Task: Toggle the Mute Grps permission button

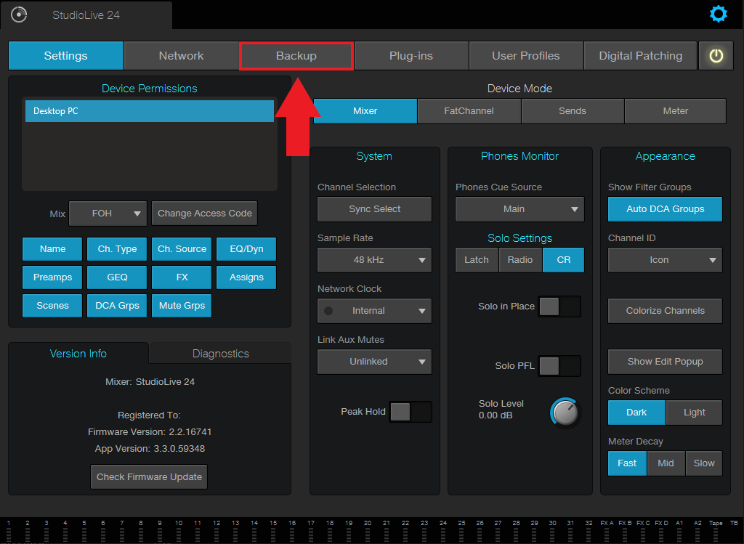Action: pyautogui.click(x=182, y=306)
